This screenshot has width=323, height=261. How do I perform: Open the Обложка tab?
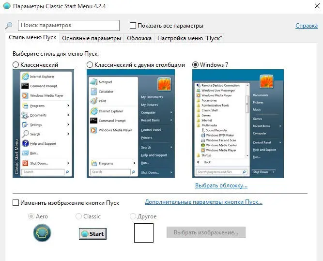pos(139,38)
